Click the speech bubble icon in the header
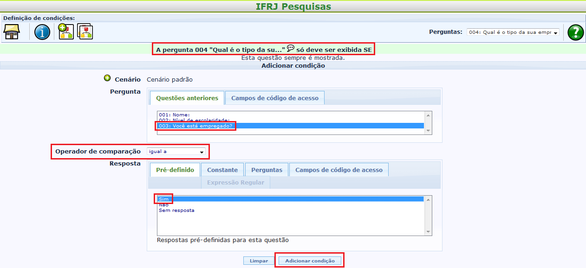Screen dimensions: 586x268 [291, 48]
